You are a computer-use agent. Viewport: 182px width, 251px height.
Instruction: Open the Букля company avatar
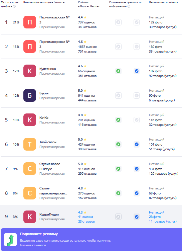click(30, 95)
